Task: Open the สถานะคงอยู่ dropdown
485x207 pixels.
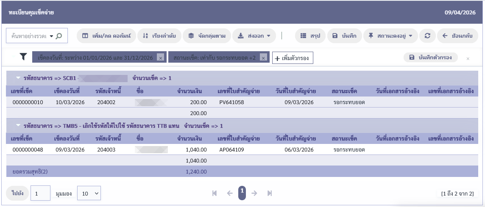Action: (x=390, y=36)
